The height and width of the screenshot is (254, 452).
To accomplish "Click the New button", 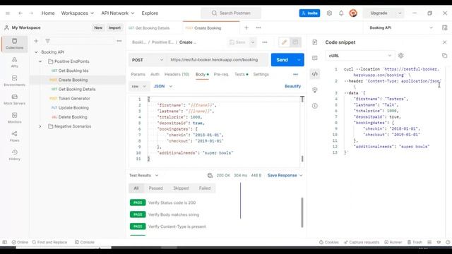I will tap(98, 28).
